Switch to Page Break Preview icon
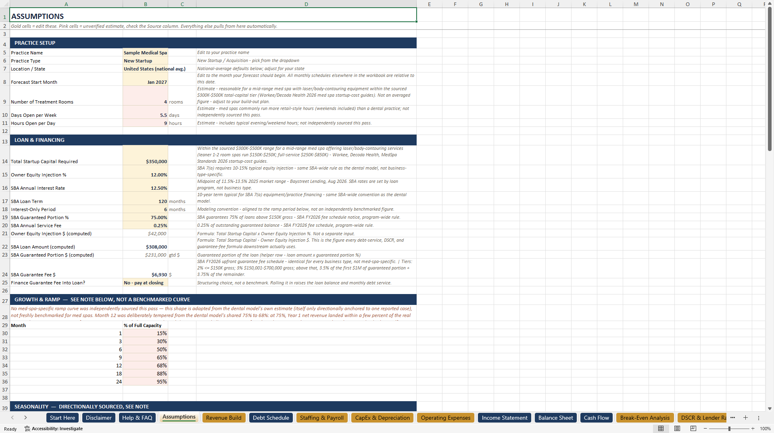 pos(693,429)
